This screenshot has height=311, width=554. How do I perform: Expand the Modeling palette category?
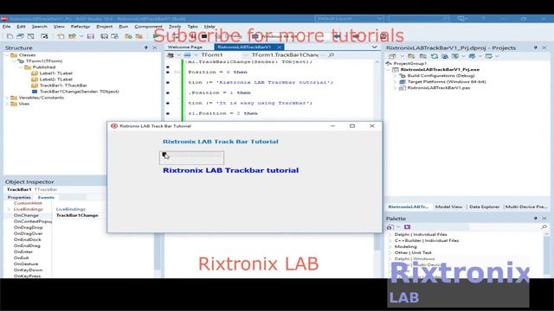click(x=390, y=246)
